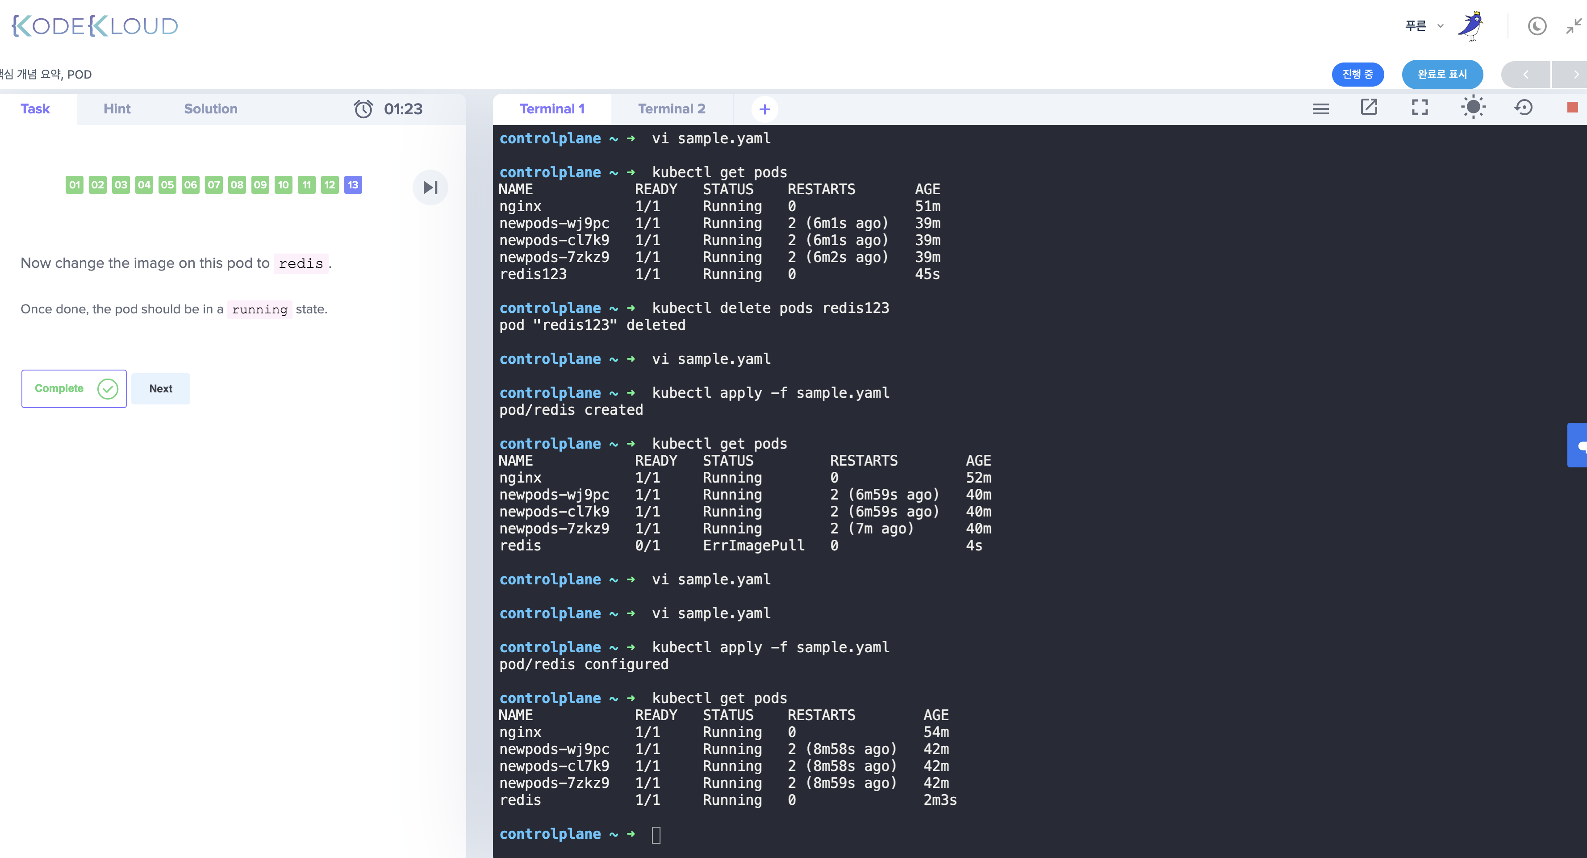Open terminal in new window icon
Viewport: 1587px width, 858px height.
[1368, 108]
